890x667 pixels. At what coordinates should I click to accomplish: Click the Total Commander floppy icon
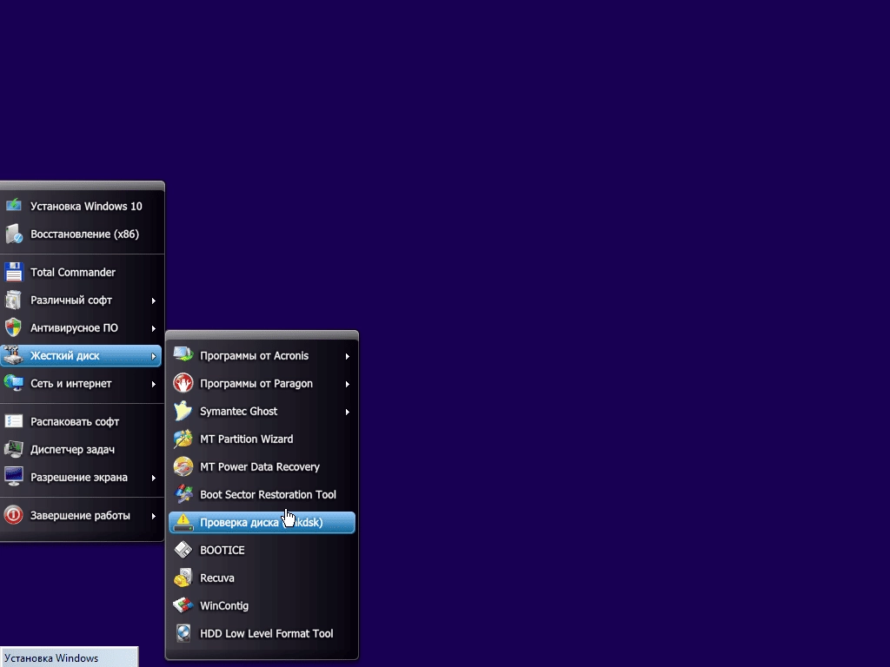pyautogui.click(x=14, y=272)
